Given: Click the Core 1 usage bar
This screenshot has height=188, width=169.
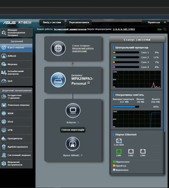Looking at the screenshot, I should point(126,52).
